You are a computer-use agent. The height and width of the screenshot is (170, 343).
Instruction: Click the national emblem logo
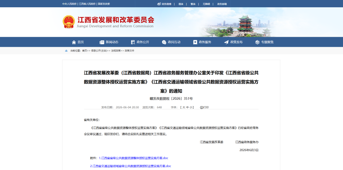point(69,22)
